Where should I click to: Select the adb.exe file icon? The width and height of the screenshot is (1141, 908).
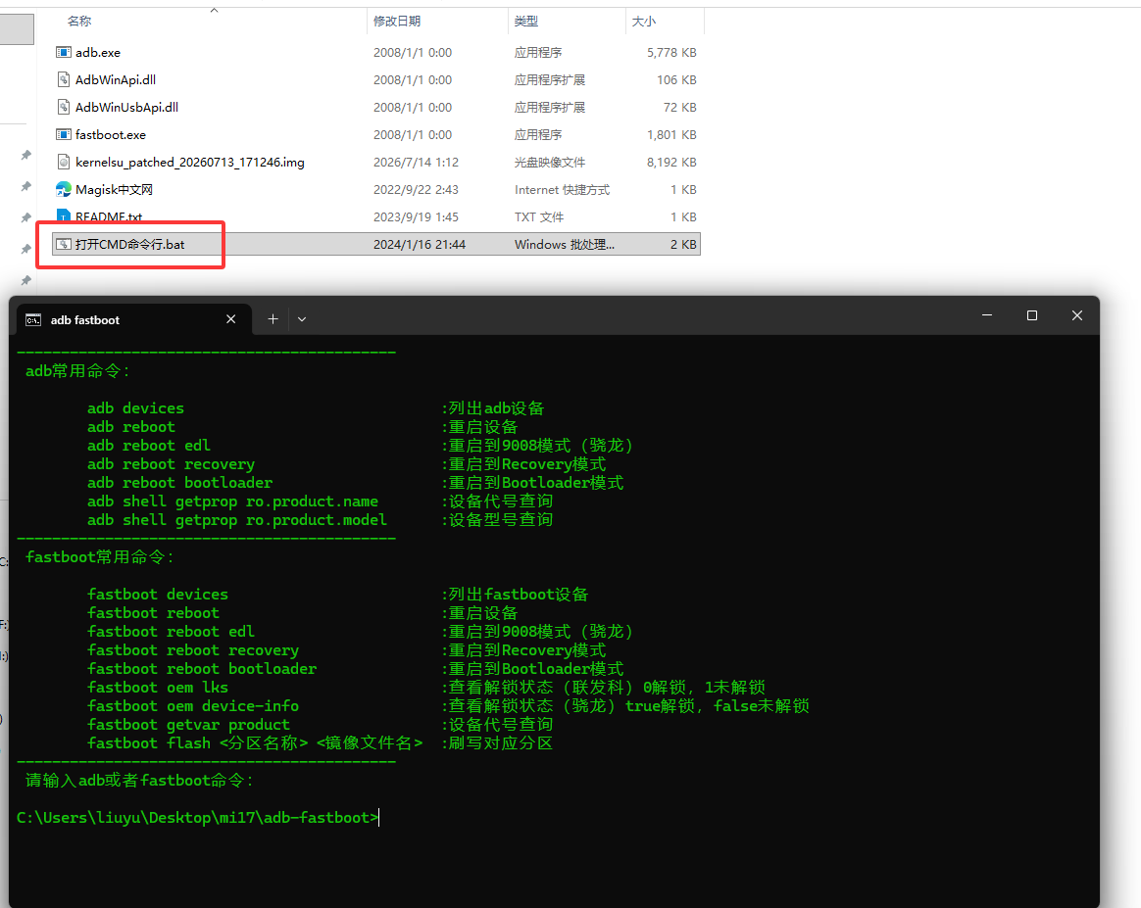64,52
